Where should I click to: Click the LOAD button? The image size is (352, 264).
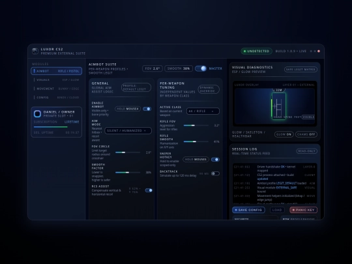pos(277,210)
